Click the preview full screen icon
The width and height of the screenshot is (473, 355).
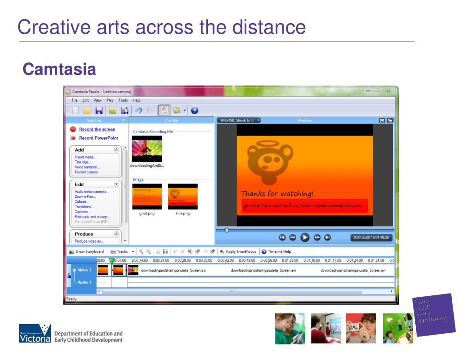[x=382, y=120]
